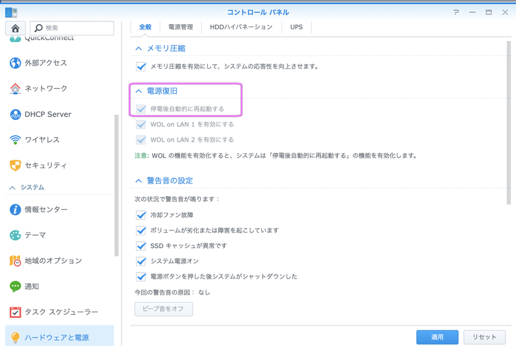Select the DHCP Server icon

pos(15,114)
